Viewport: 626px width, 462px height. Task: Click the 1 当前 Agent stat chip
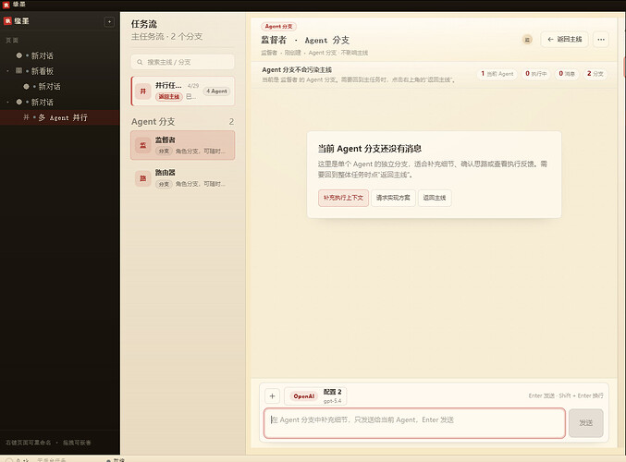coord(497,74)
